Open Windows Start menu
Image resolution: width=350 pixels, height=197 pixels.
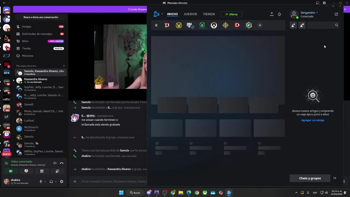coord(121,193)
